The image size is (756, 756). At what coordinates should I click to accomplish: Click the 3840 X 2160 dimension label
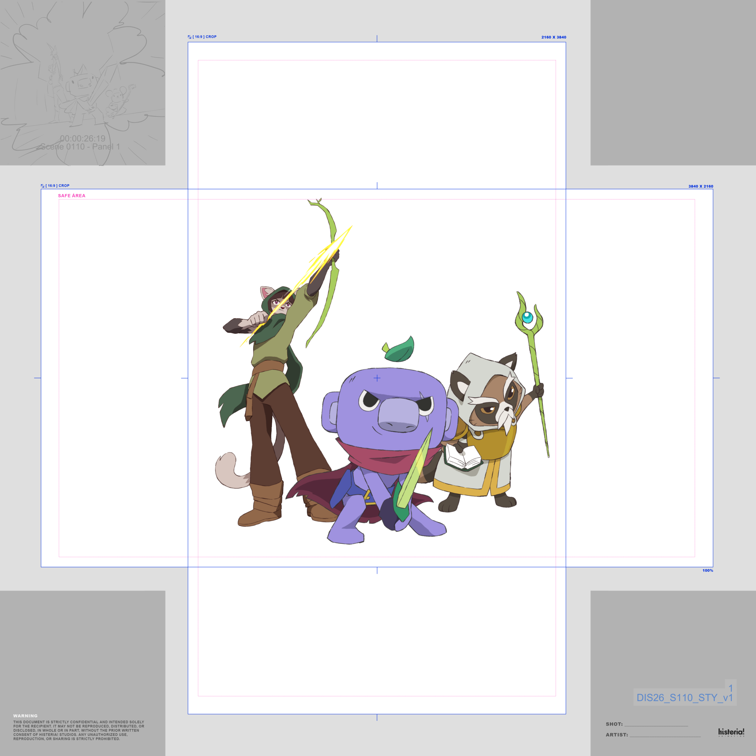tap(701, 186)
